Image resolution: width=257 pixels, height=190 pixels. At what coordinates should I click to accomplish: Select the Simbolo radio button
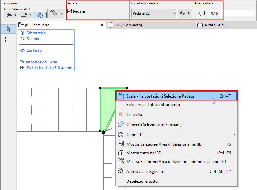pos(22,39)
